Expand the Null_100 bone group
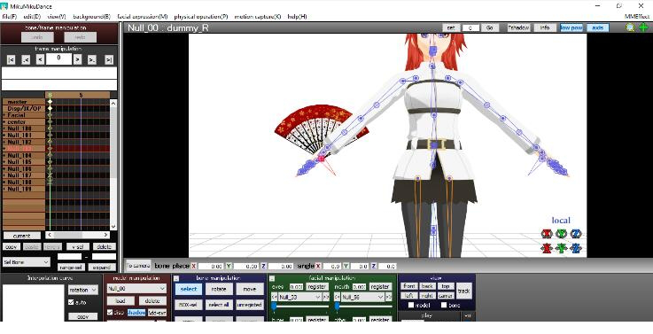The height and width of the screenshot is (334, 653). click(x=4, y=128)
